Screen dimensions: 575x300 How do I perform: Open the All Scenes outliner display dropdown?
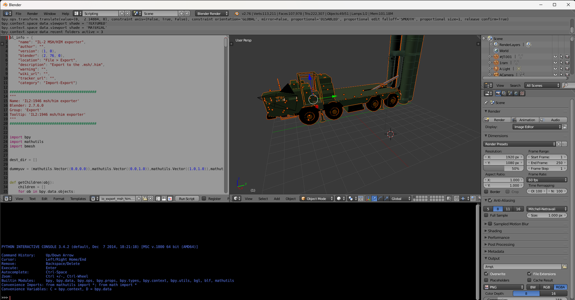(x=543, y=85)
